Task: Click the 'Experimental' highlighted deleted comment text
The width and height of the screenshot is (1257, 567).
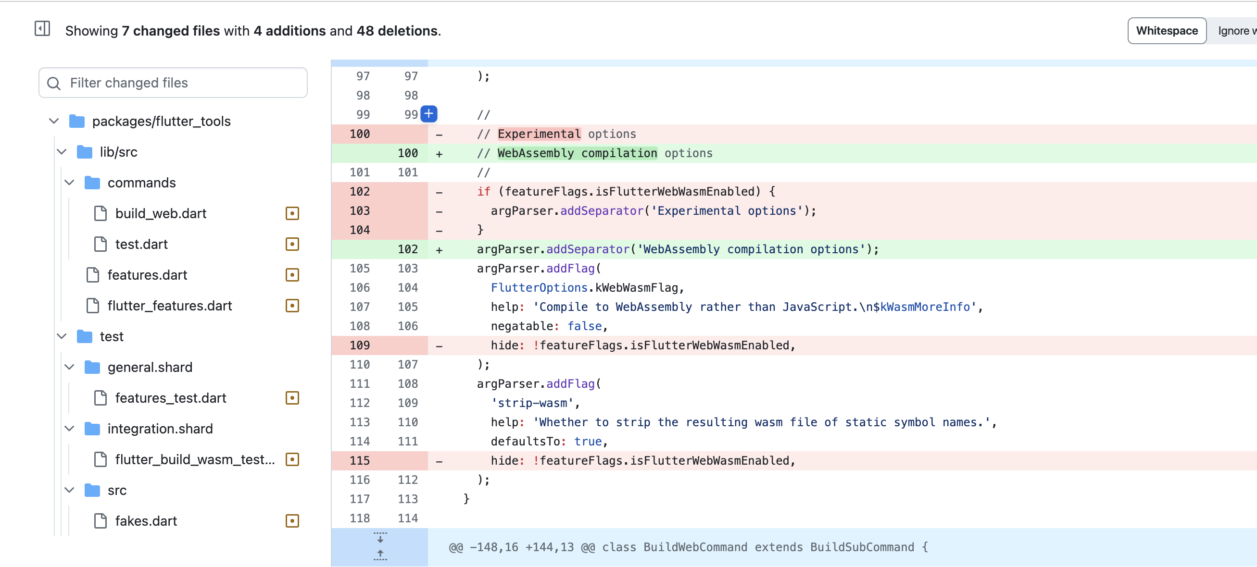Action: (x=539, y=134)
